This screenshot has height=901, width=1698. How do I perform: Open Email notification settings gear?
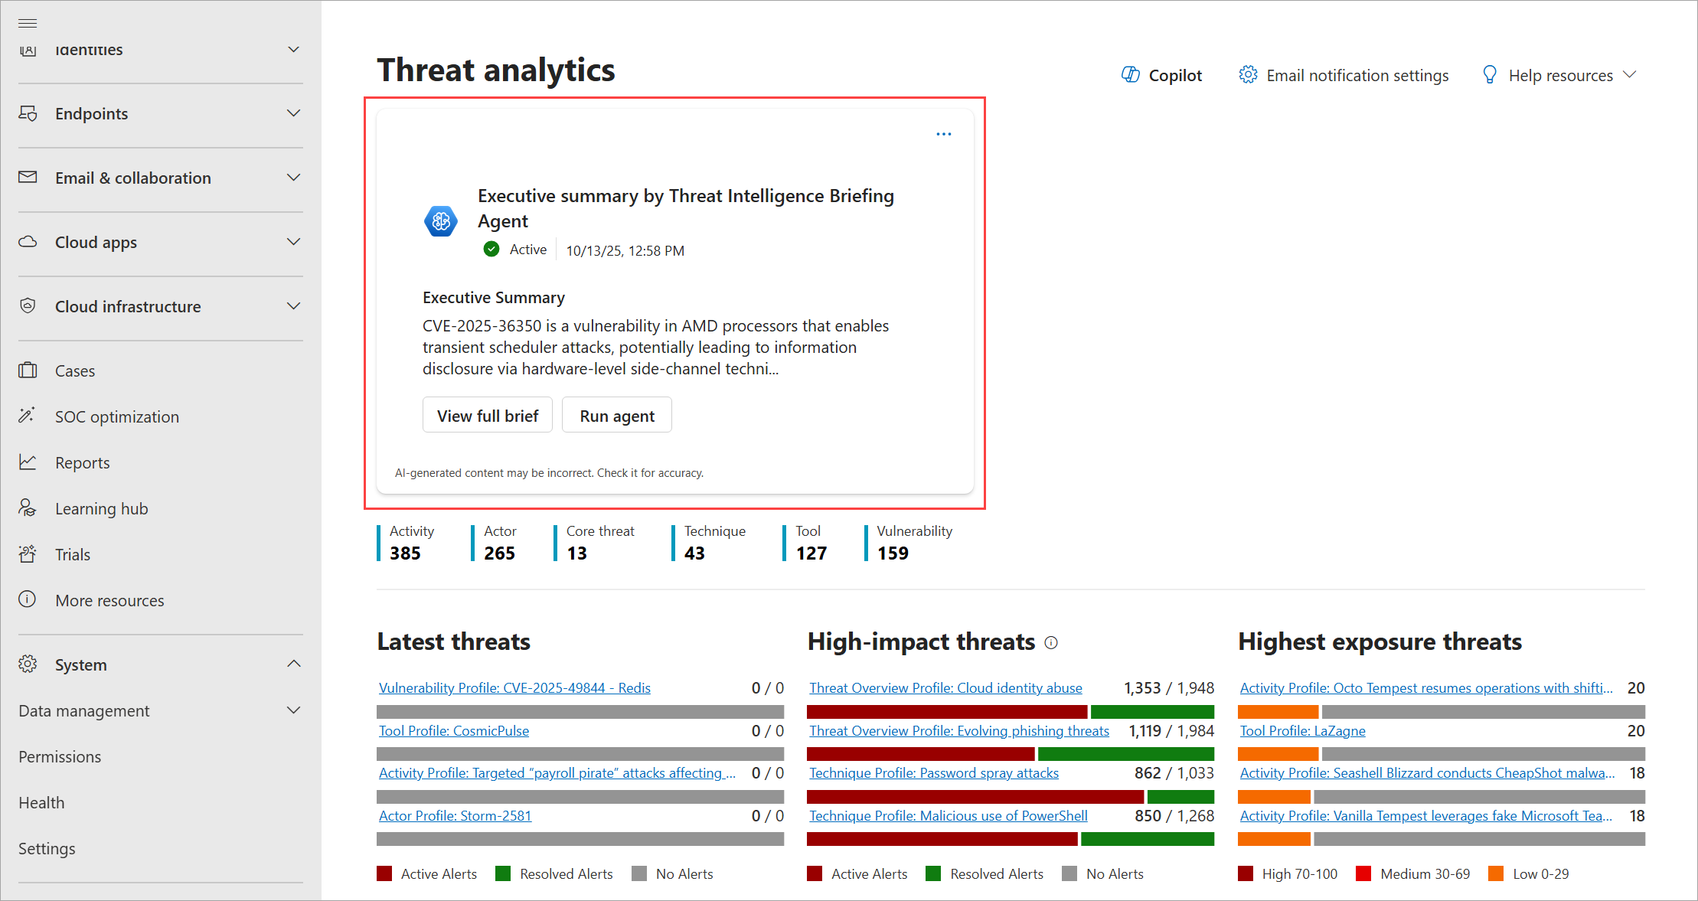(1248, 74)
